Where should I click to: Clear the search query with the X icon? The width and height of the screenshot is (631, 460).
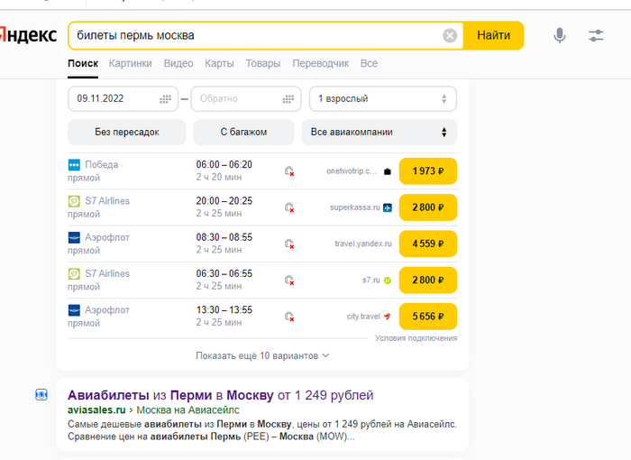pos(450,36)
